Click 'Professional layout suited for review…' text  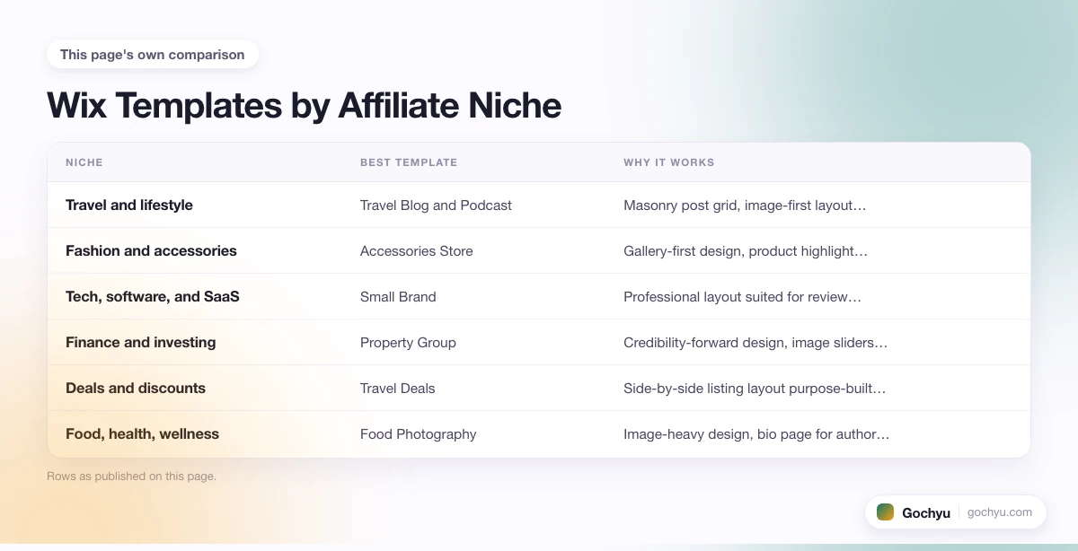point(743,297)
